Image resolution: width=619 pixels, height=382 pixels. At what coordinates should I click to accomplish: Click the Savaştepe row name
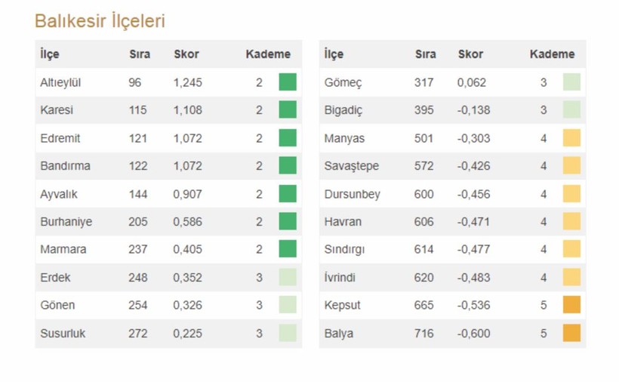pyautogui.click(x=351, y=166)
